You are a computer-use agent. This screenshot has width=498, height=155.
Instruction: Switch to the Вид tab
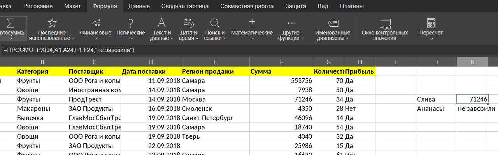(323, 6)
